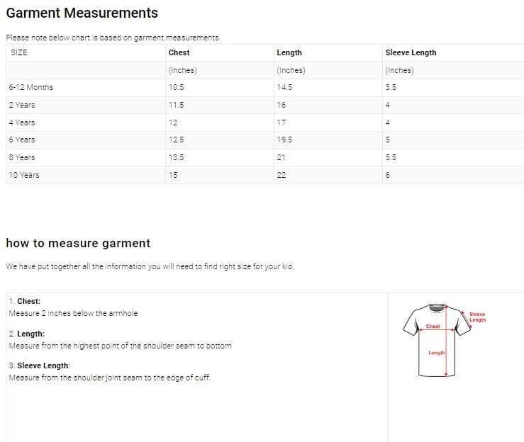Image resolution: width=524 pixels, height=442 pixels.
Task: Select the Garment Measurements heading
Action: [82, 13]
